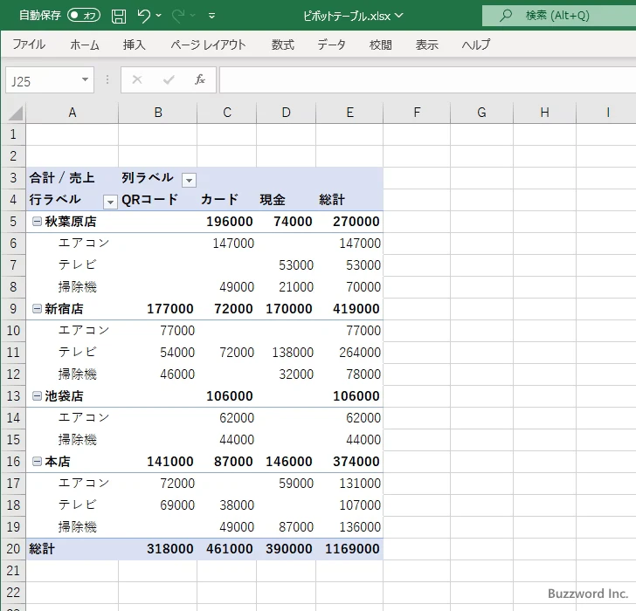Image resolution: width=636 pixels, height=611 pixels.
Task: Open the ファイル menu tab
Action: [x=29, y=45]
